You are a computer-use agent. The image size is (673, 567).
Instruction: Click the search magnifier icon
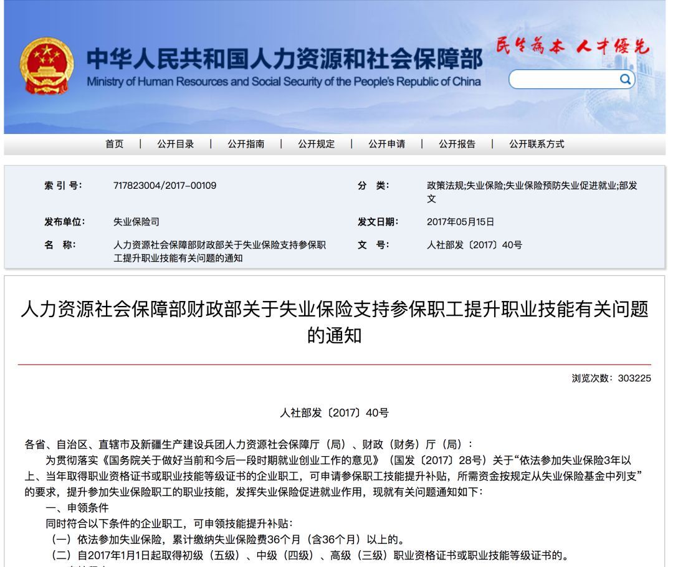coord(625,79)
